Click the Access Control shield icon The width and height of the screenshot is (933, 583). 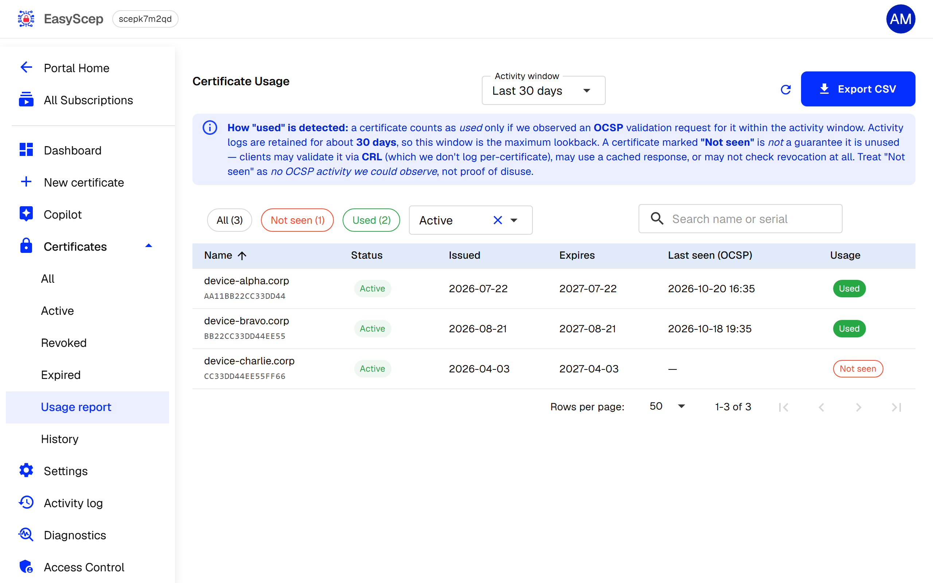click(26, 567)
